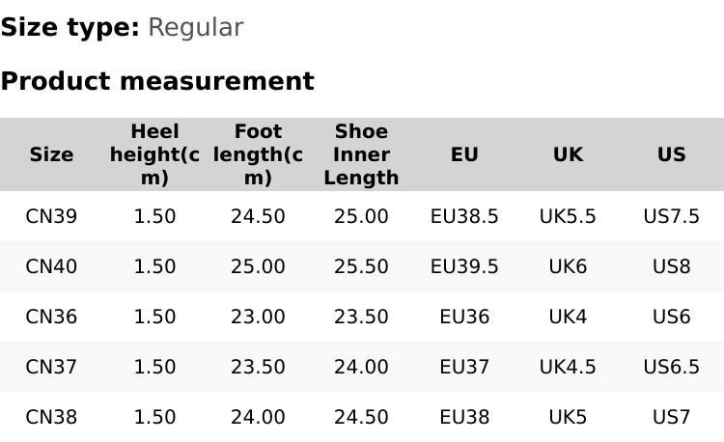Select the Foot length(cm) header cell

pyautogui.click(x=258, y=154)
